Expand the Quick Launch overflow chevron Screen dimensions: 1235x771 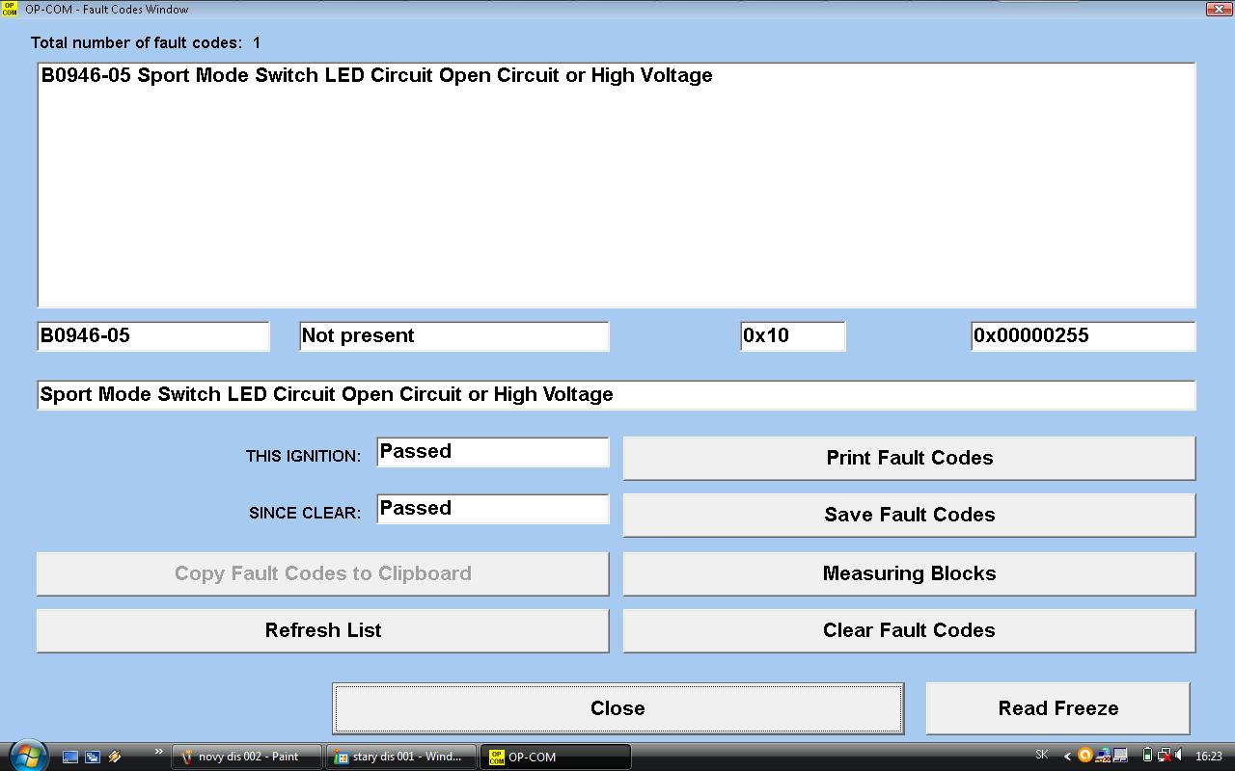click(158, 753)
